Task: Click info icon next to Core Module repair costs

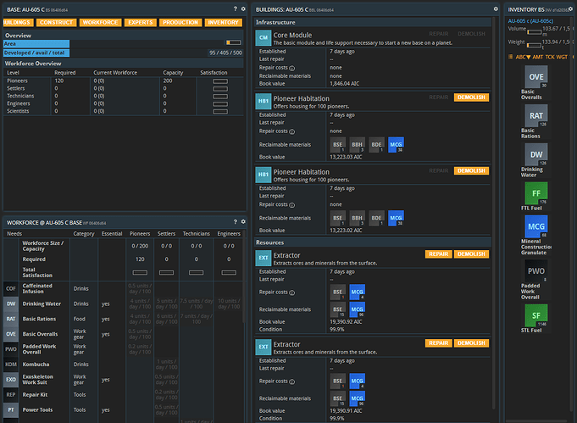Action: (x=291, y=68)
